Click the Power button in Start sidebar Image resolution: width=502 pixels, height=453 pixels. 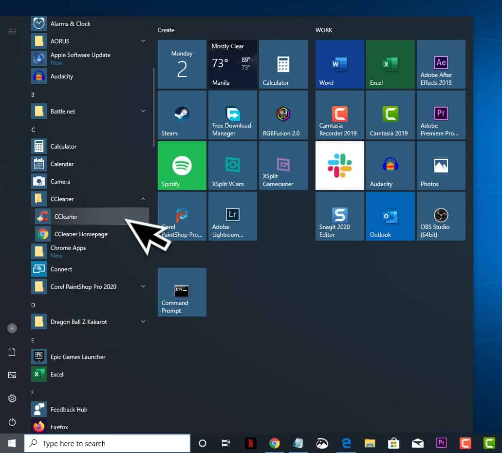[12, 422]
